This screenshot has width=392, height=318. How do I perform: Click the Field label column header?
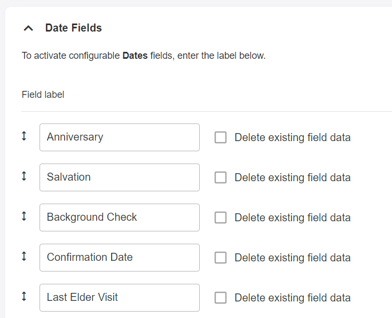(x=43, y=95)
